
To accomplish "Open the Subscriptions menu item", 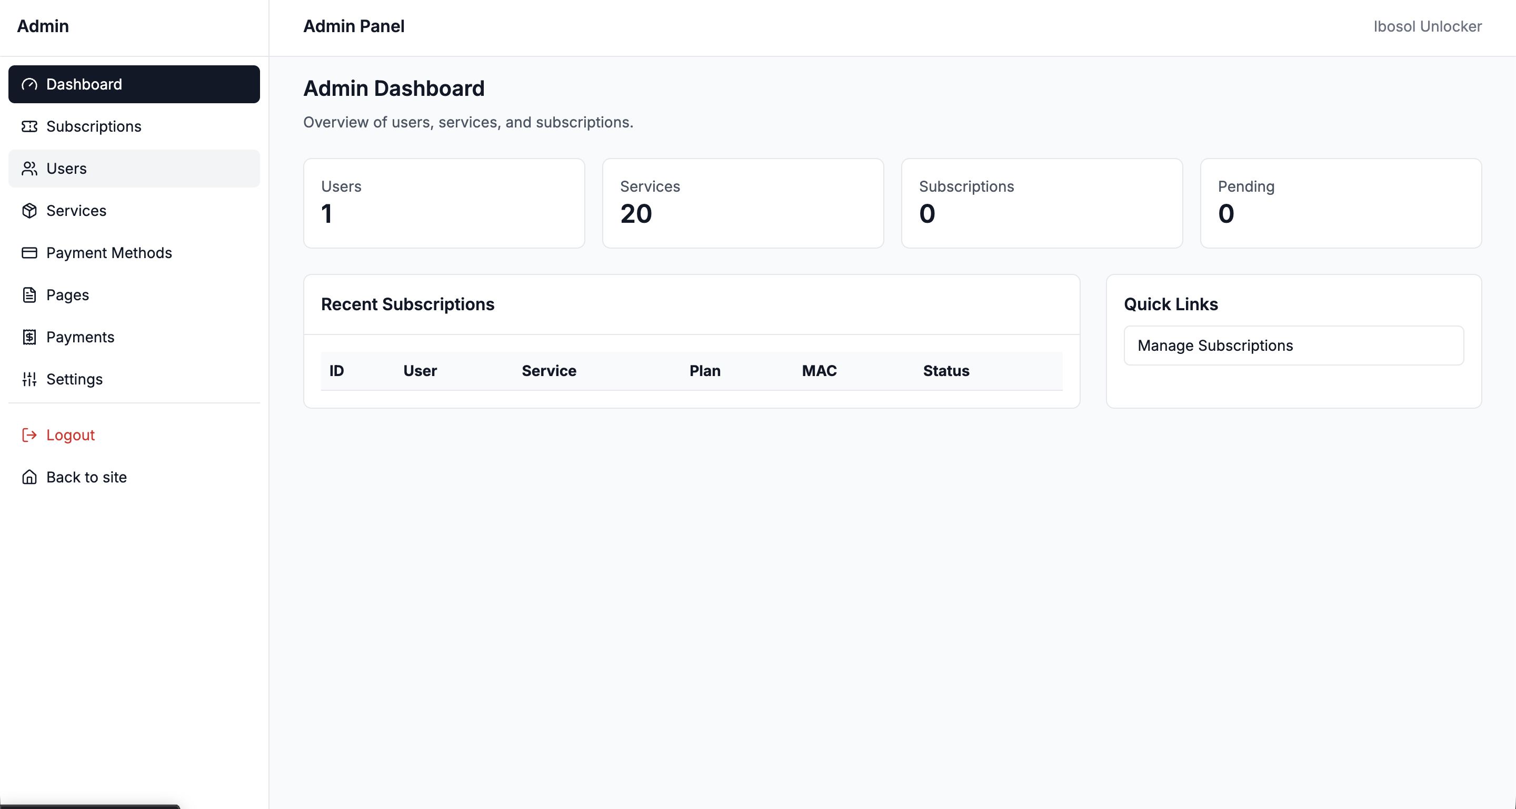I will [94, 126].
